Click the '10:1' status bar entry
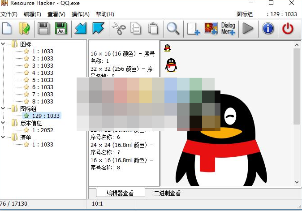302x211 pixels. tap(97, 204)
